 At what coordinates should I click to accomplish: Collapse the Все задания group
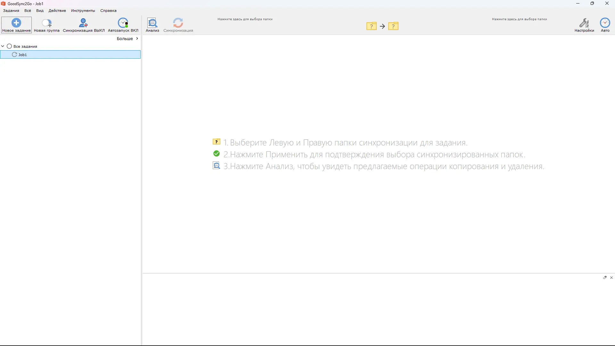coord(3,46)
